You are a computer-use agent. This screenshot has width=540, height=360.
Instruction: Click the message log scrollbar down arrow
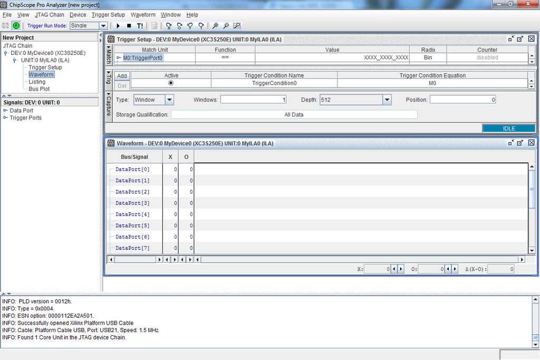(536, 345)
